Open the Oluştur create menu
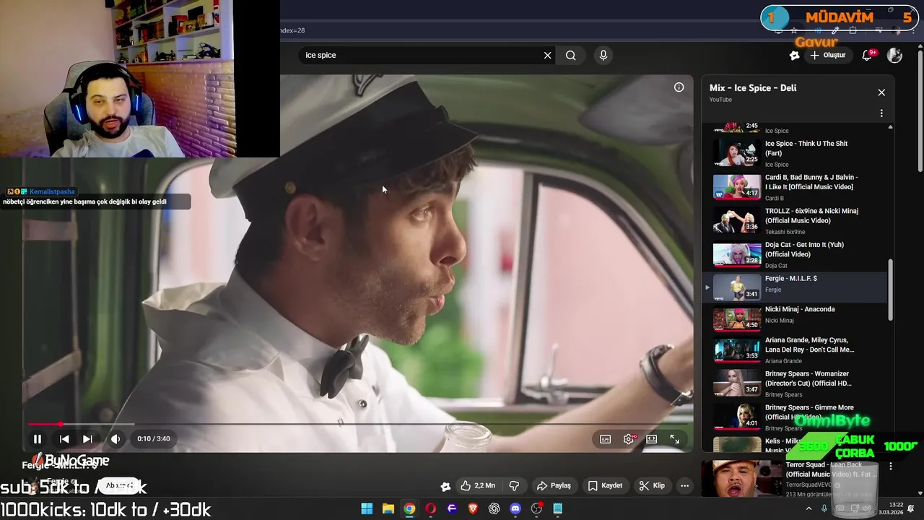The image size is (924, 520). pyautogui.click(x=827, y=55)
